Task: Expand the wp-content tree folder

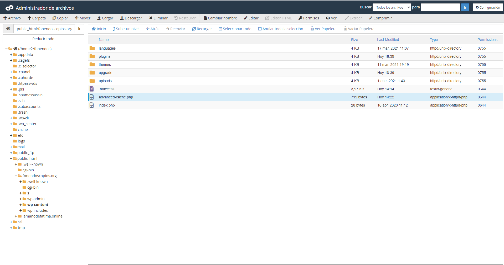Action: [x=20, y=205]
